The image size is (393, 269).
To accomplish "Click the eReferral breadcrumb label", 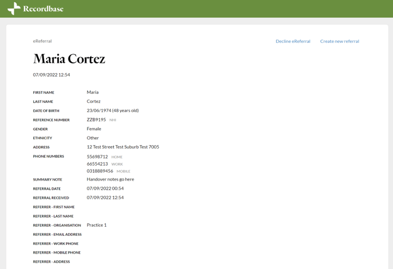I will point(42,41).
